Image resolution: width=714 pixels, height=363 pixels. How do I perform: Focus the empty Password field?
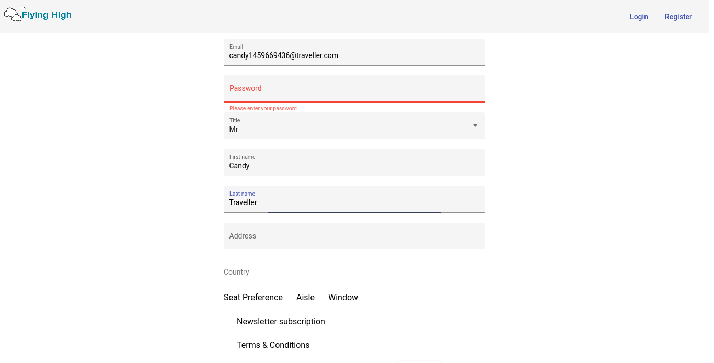coord(354,89)
